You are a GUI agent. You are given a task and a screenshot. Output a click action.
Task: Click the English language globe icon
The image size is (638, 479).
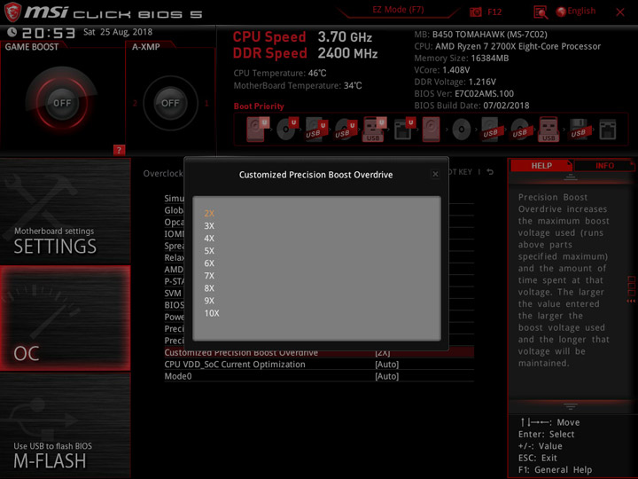(x=561, y=12)
